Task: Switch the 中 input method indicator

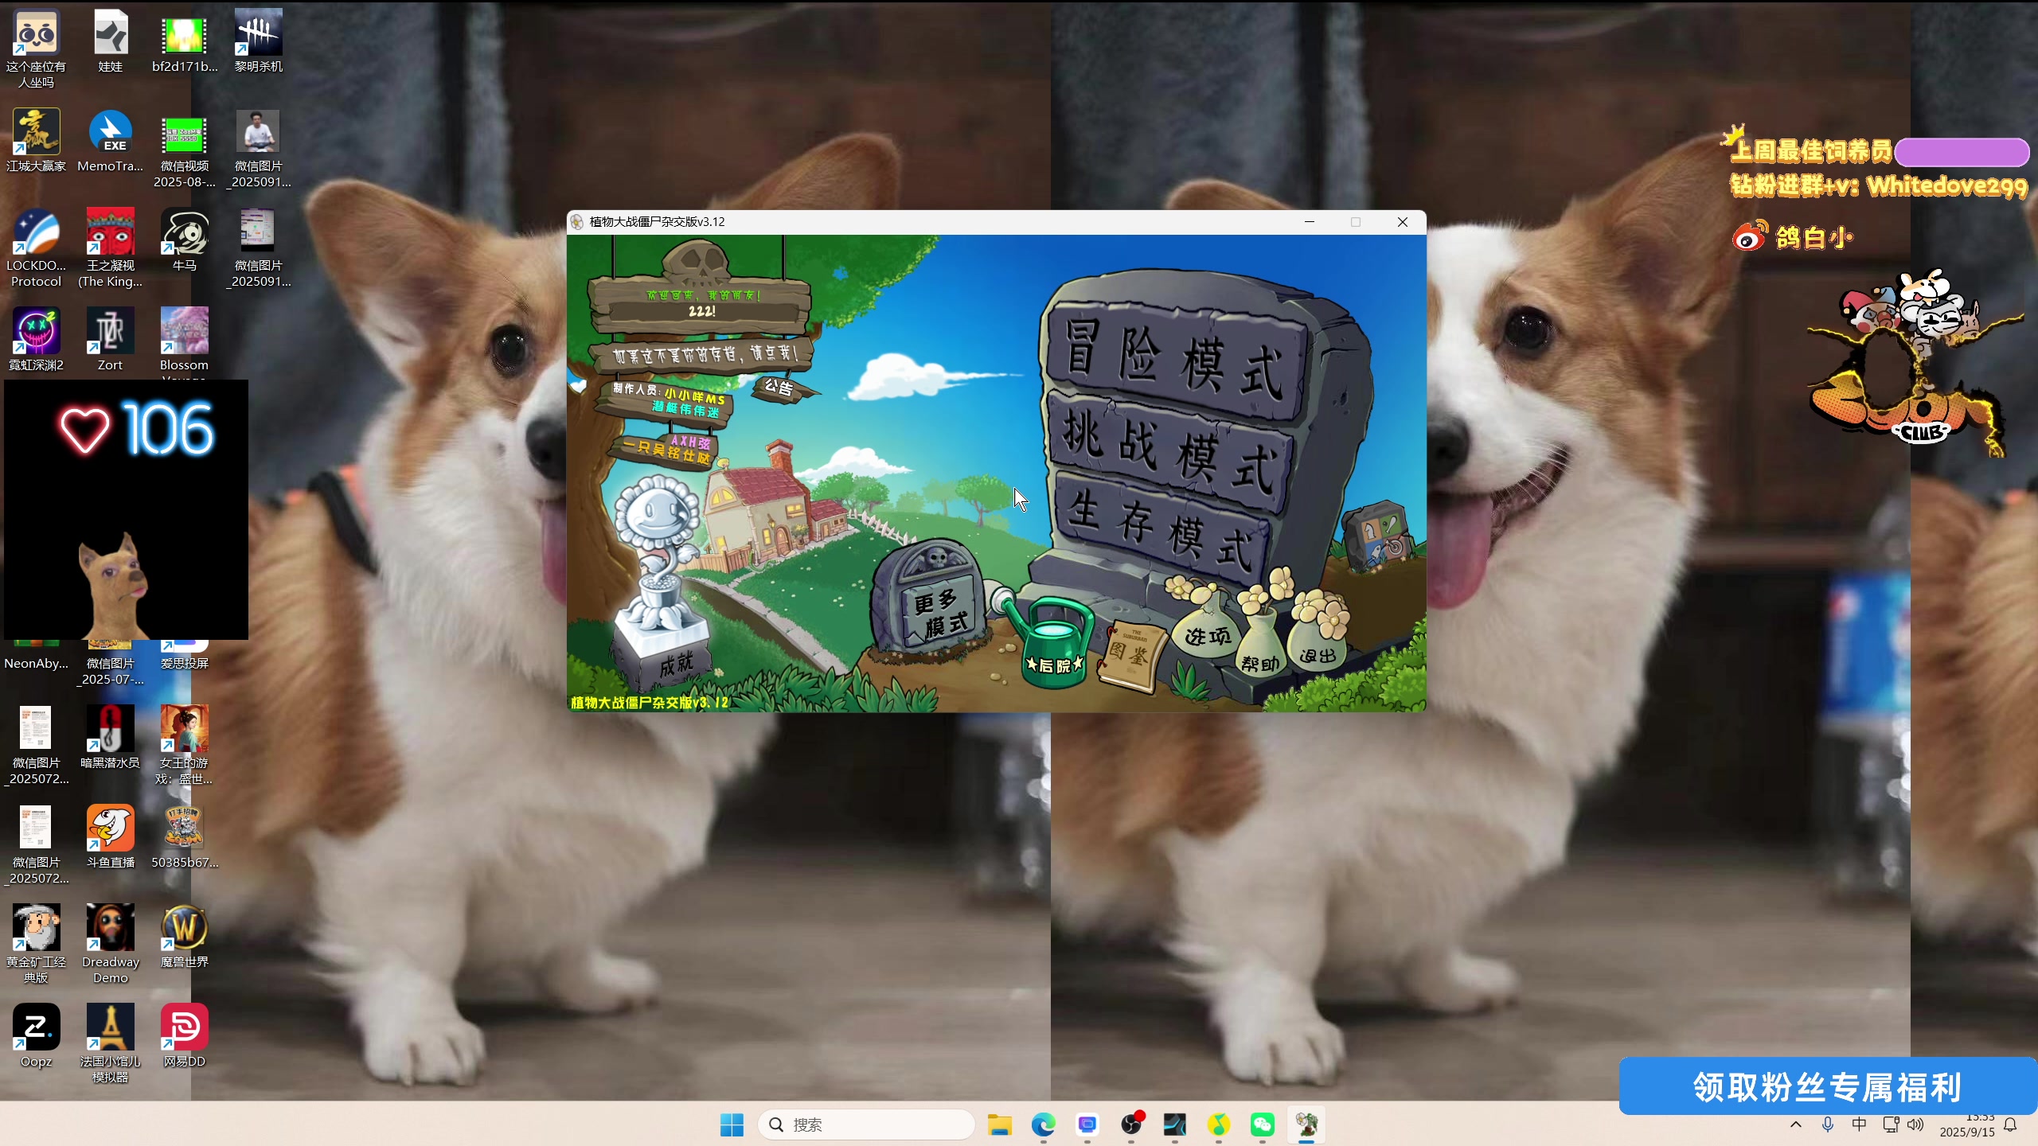Action: (1859, 1125)
